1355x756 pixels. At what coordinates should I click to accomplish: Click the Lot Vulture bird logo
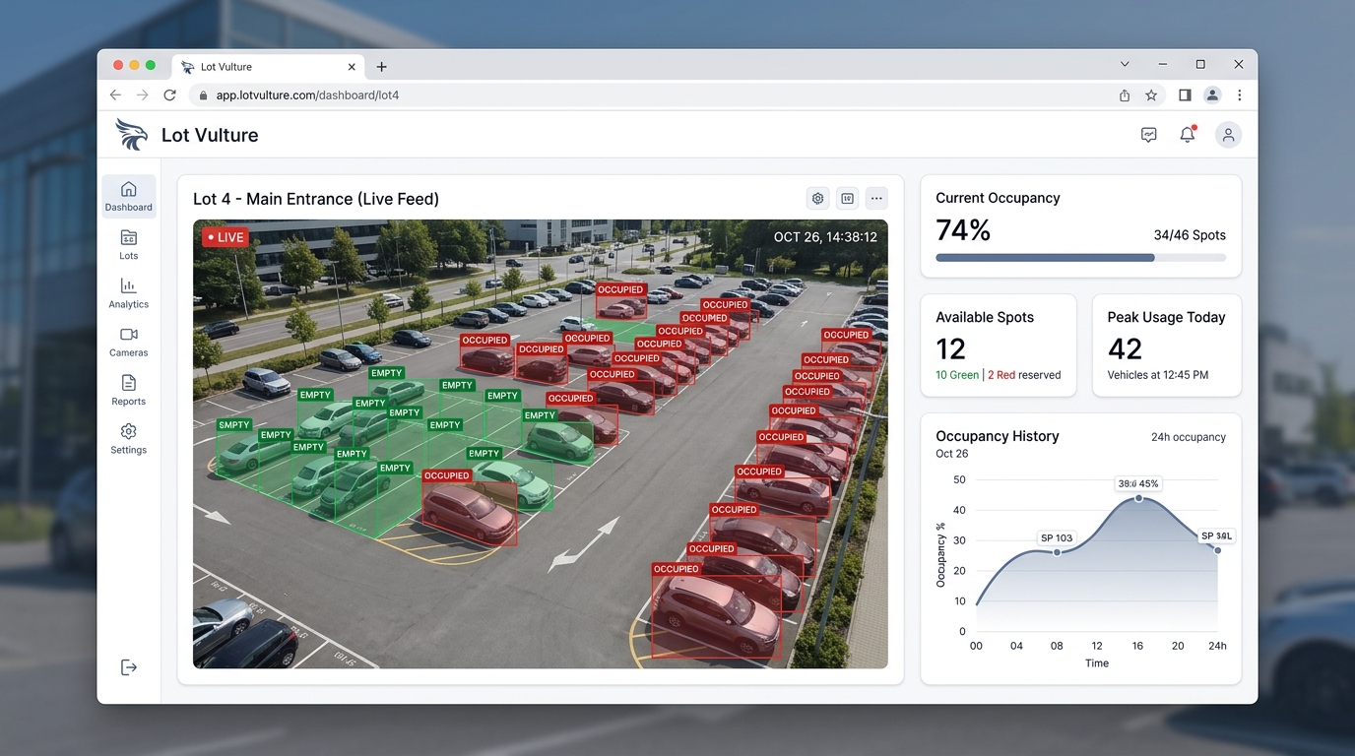tap(131, 134)
